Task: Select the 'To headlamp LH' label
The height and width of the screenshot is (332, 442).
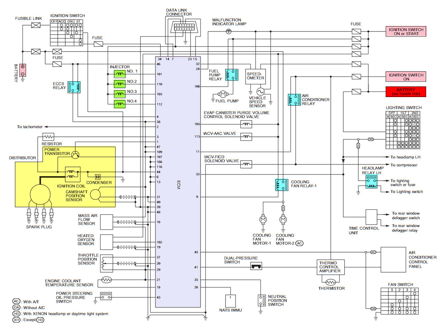Action: 405,157
